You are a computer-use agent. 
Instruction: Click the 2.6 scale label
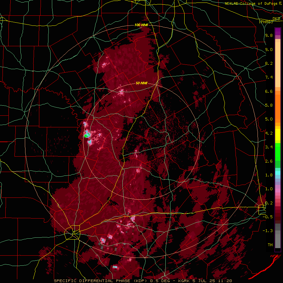(x=269, y=161)
